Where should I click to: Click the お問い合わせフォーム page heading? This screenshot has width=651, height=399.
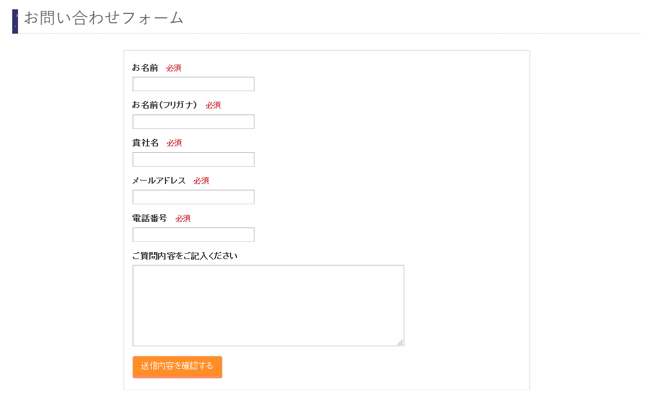[x=104, y=18]
